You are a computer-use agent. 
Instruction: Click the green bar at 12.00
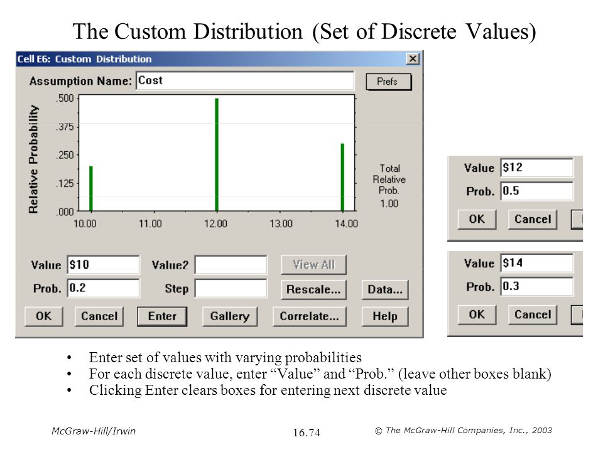217,155
